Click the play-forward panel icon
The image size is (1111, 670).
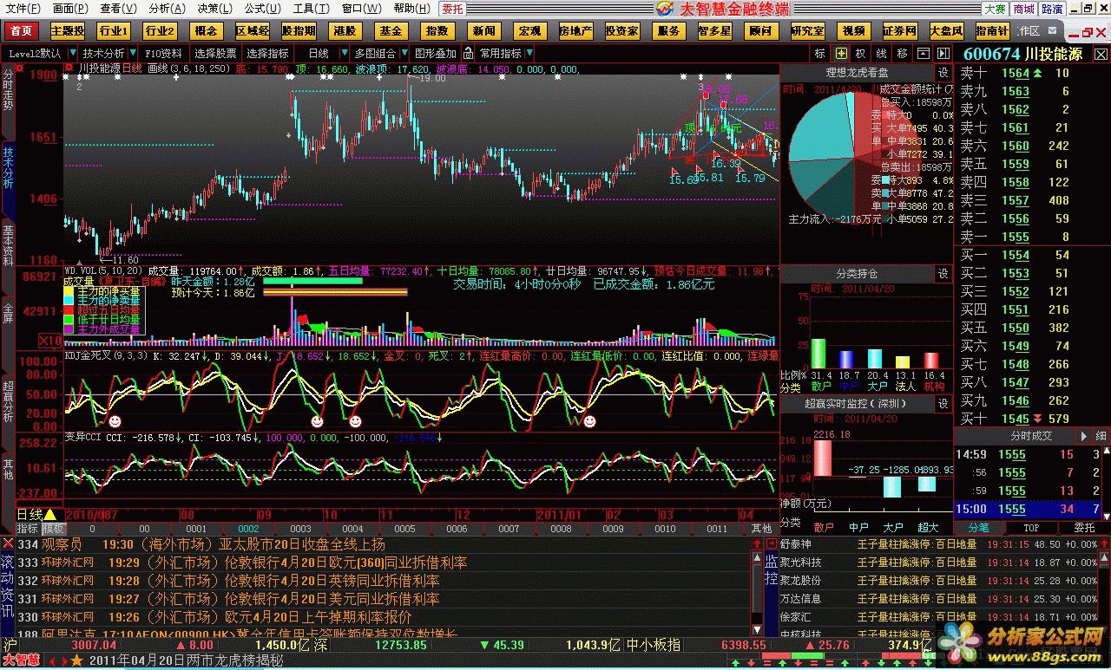click(942, 53)
